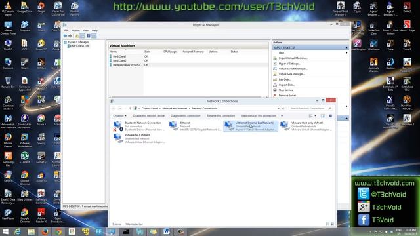Click Diagnose this connection
The height and width of the screenshot is (236, 420).
186,116
